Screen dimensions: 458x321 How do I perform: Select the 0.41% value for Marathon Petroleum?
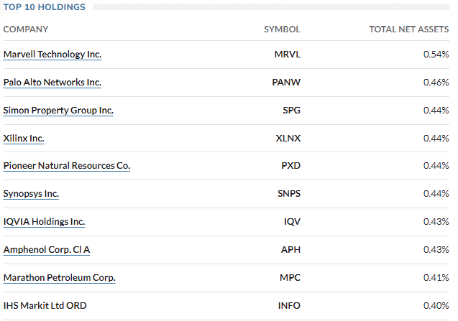(x=436, y=277)
